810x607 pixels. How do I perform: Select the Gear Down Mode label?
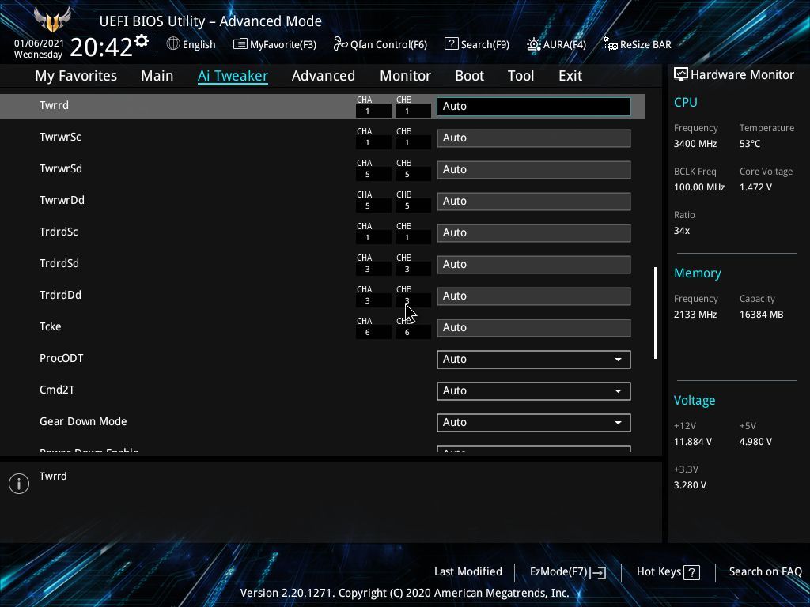tap(83, 421)
